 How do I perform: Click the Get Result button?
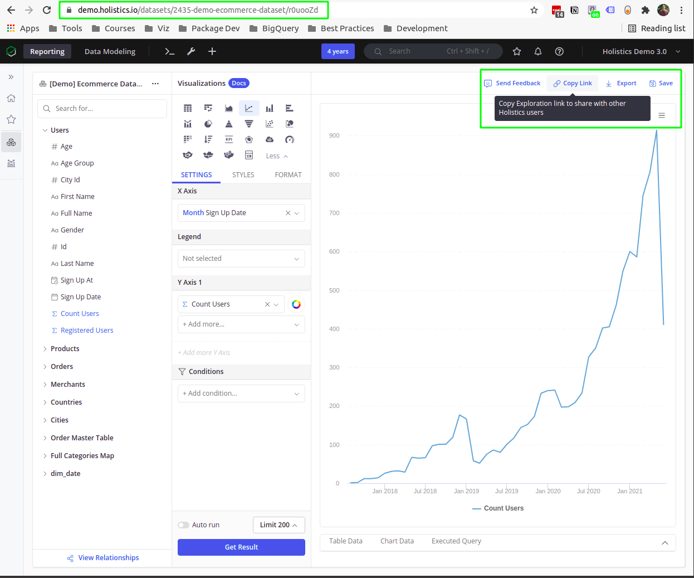coord(241,547)
